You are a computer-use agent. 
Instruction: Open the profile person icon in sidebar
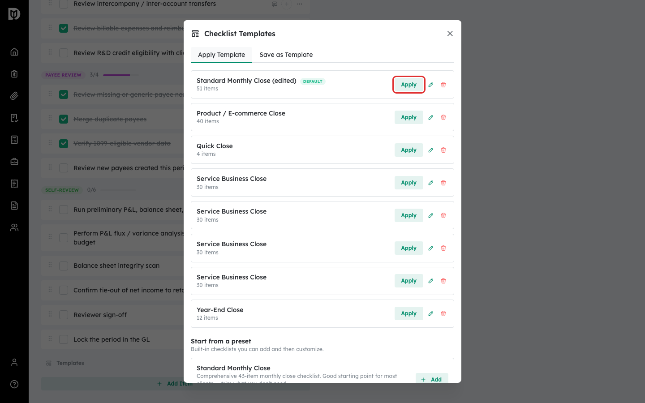(x=14, y=362)
